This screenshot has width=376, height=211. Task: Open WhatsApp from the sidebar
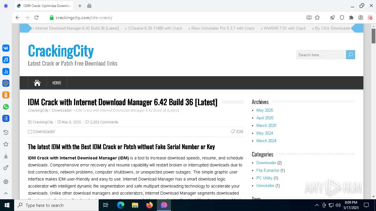6,107
